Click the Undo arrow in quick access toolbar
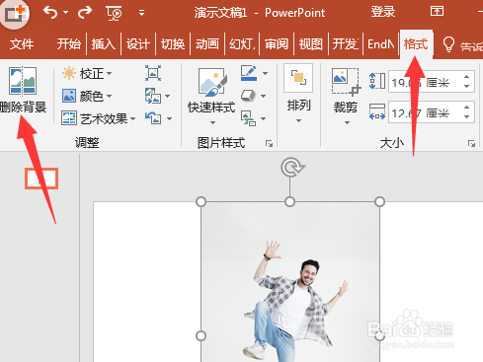 (x=50, y=13)
